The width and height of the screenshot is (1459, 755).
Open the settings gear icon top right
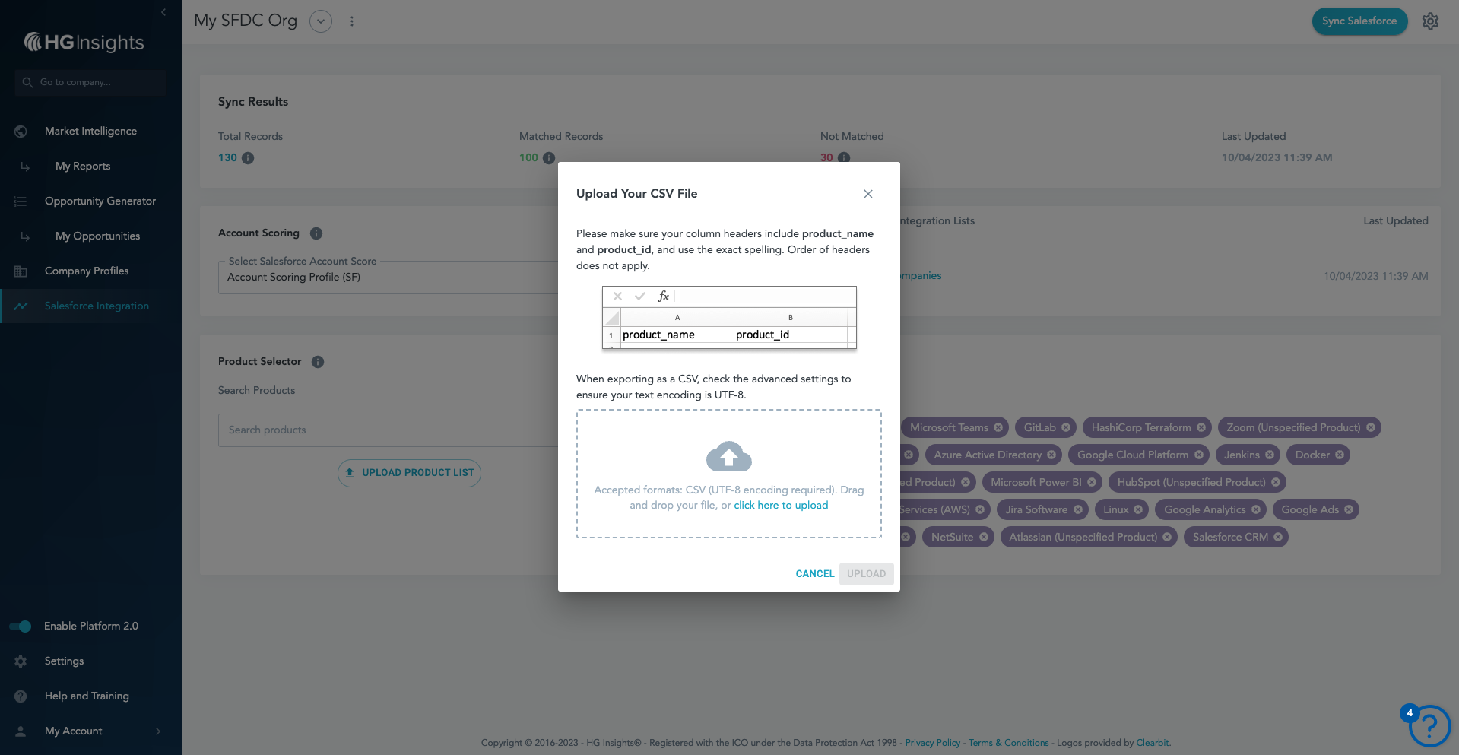pyautogui.click(x=1430, y=21)
